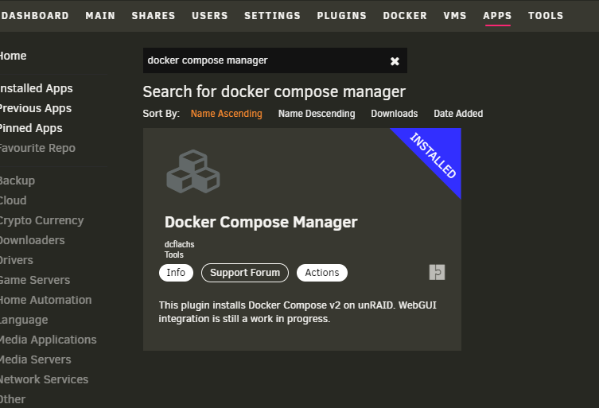
Task: Open Info for Docker Compose Manager
Action: 176,273
